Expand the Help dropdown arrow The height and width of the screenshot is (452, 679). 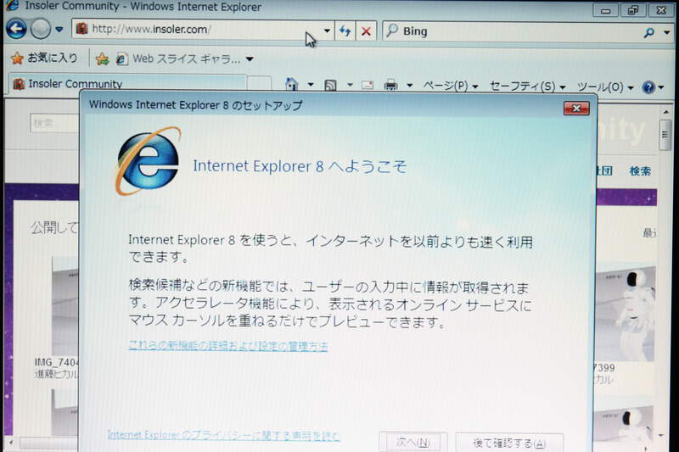point(661,88)
